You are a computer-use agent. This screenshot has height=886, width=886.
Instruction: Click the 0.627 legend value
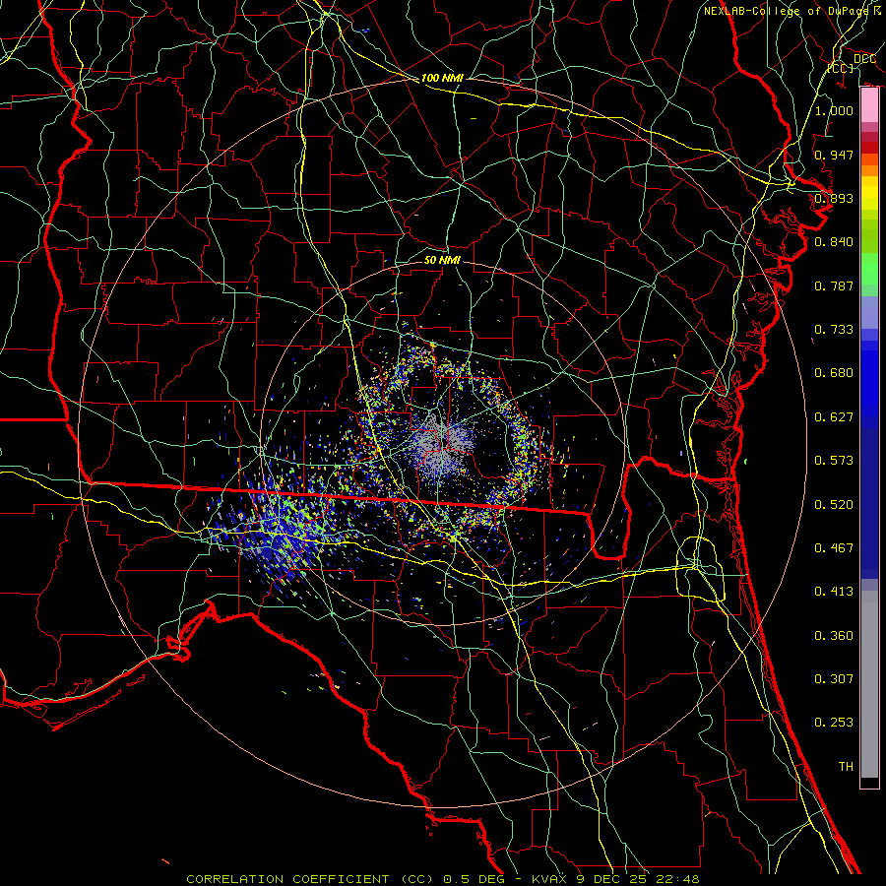point(834,417)
